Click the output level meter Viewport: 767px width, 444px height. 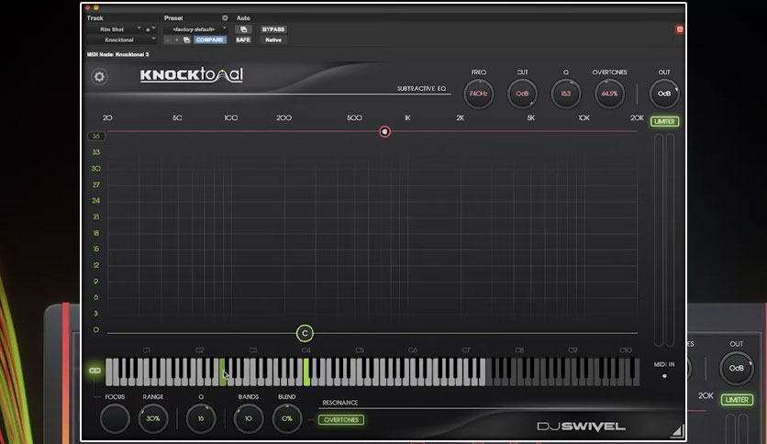click(664, 240)
